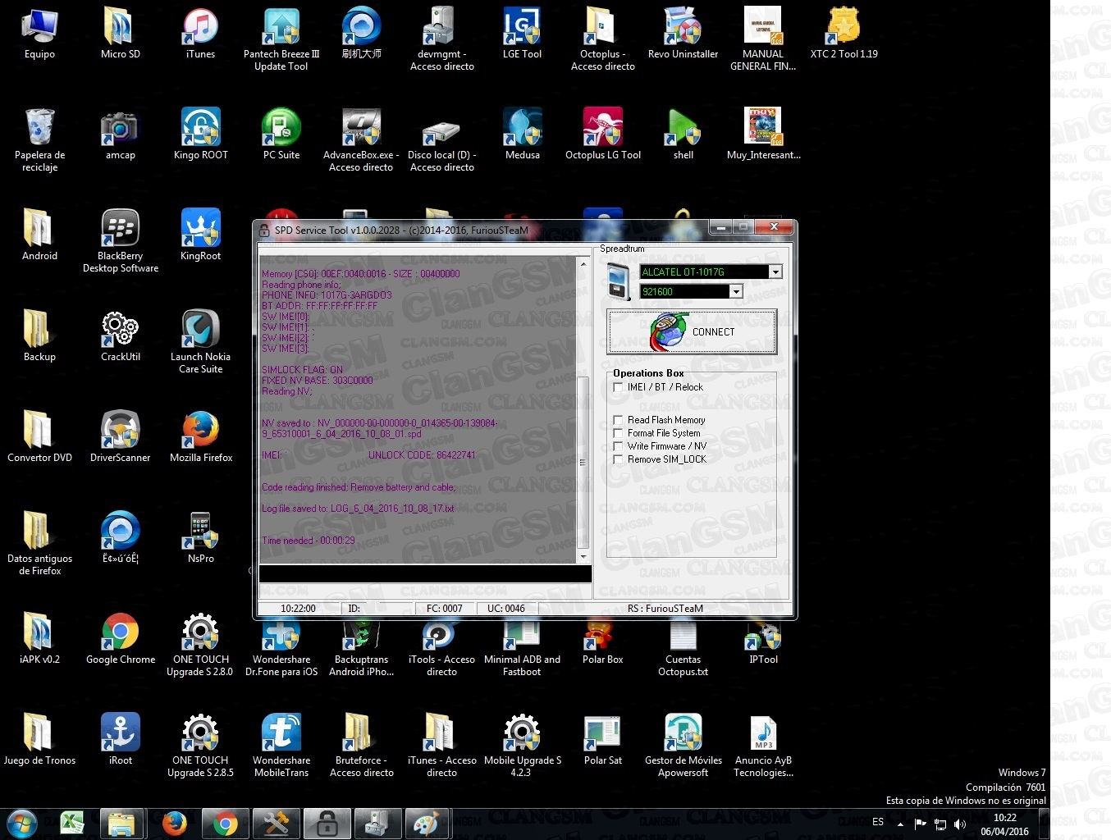Click the phone icon in Spreadtrum panel

(x=619, y=281)
